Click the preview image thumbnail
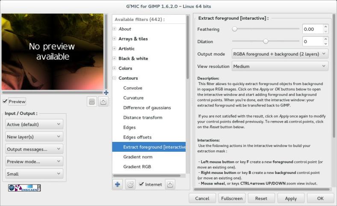The width and height of the screenshot is (337, 206). pyautogui.click(x=53, y=52)
